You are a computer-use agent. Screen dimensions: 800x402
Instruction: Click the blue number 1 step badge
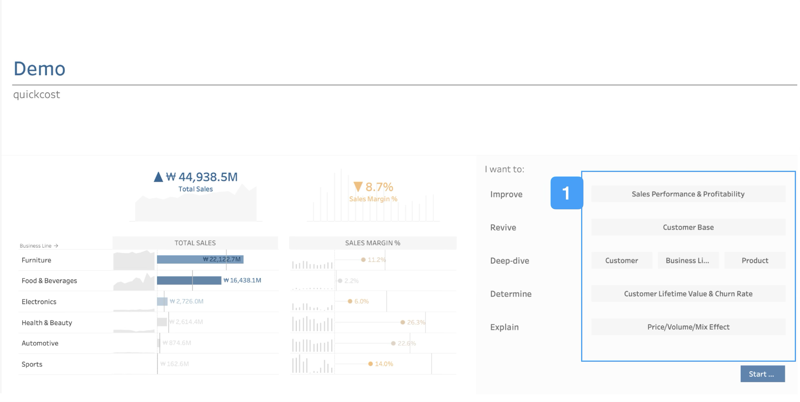566,193
